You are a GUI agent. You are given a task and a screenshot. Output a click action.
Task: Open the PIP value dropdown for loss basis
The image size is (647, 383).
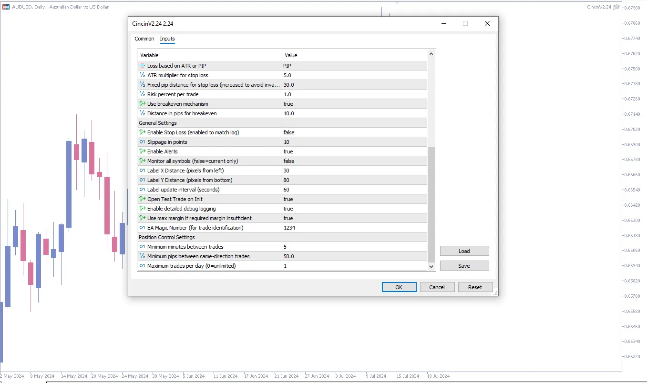pyautogui.click(x=354, y=66)
